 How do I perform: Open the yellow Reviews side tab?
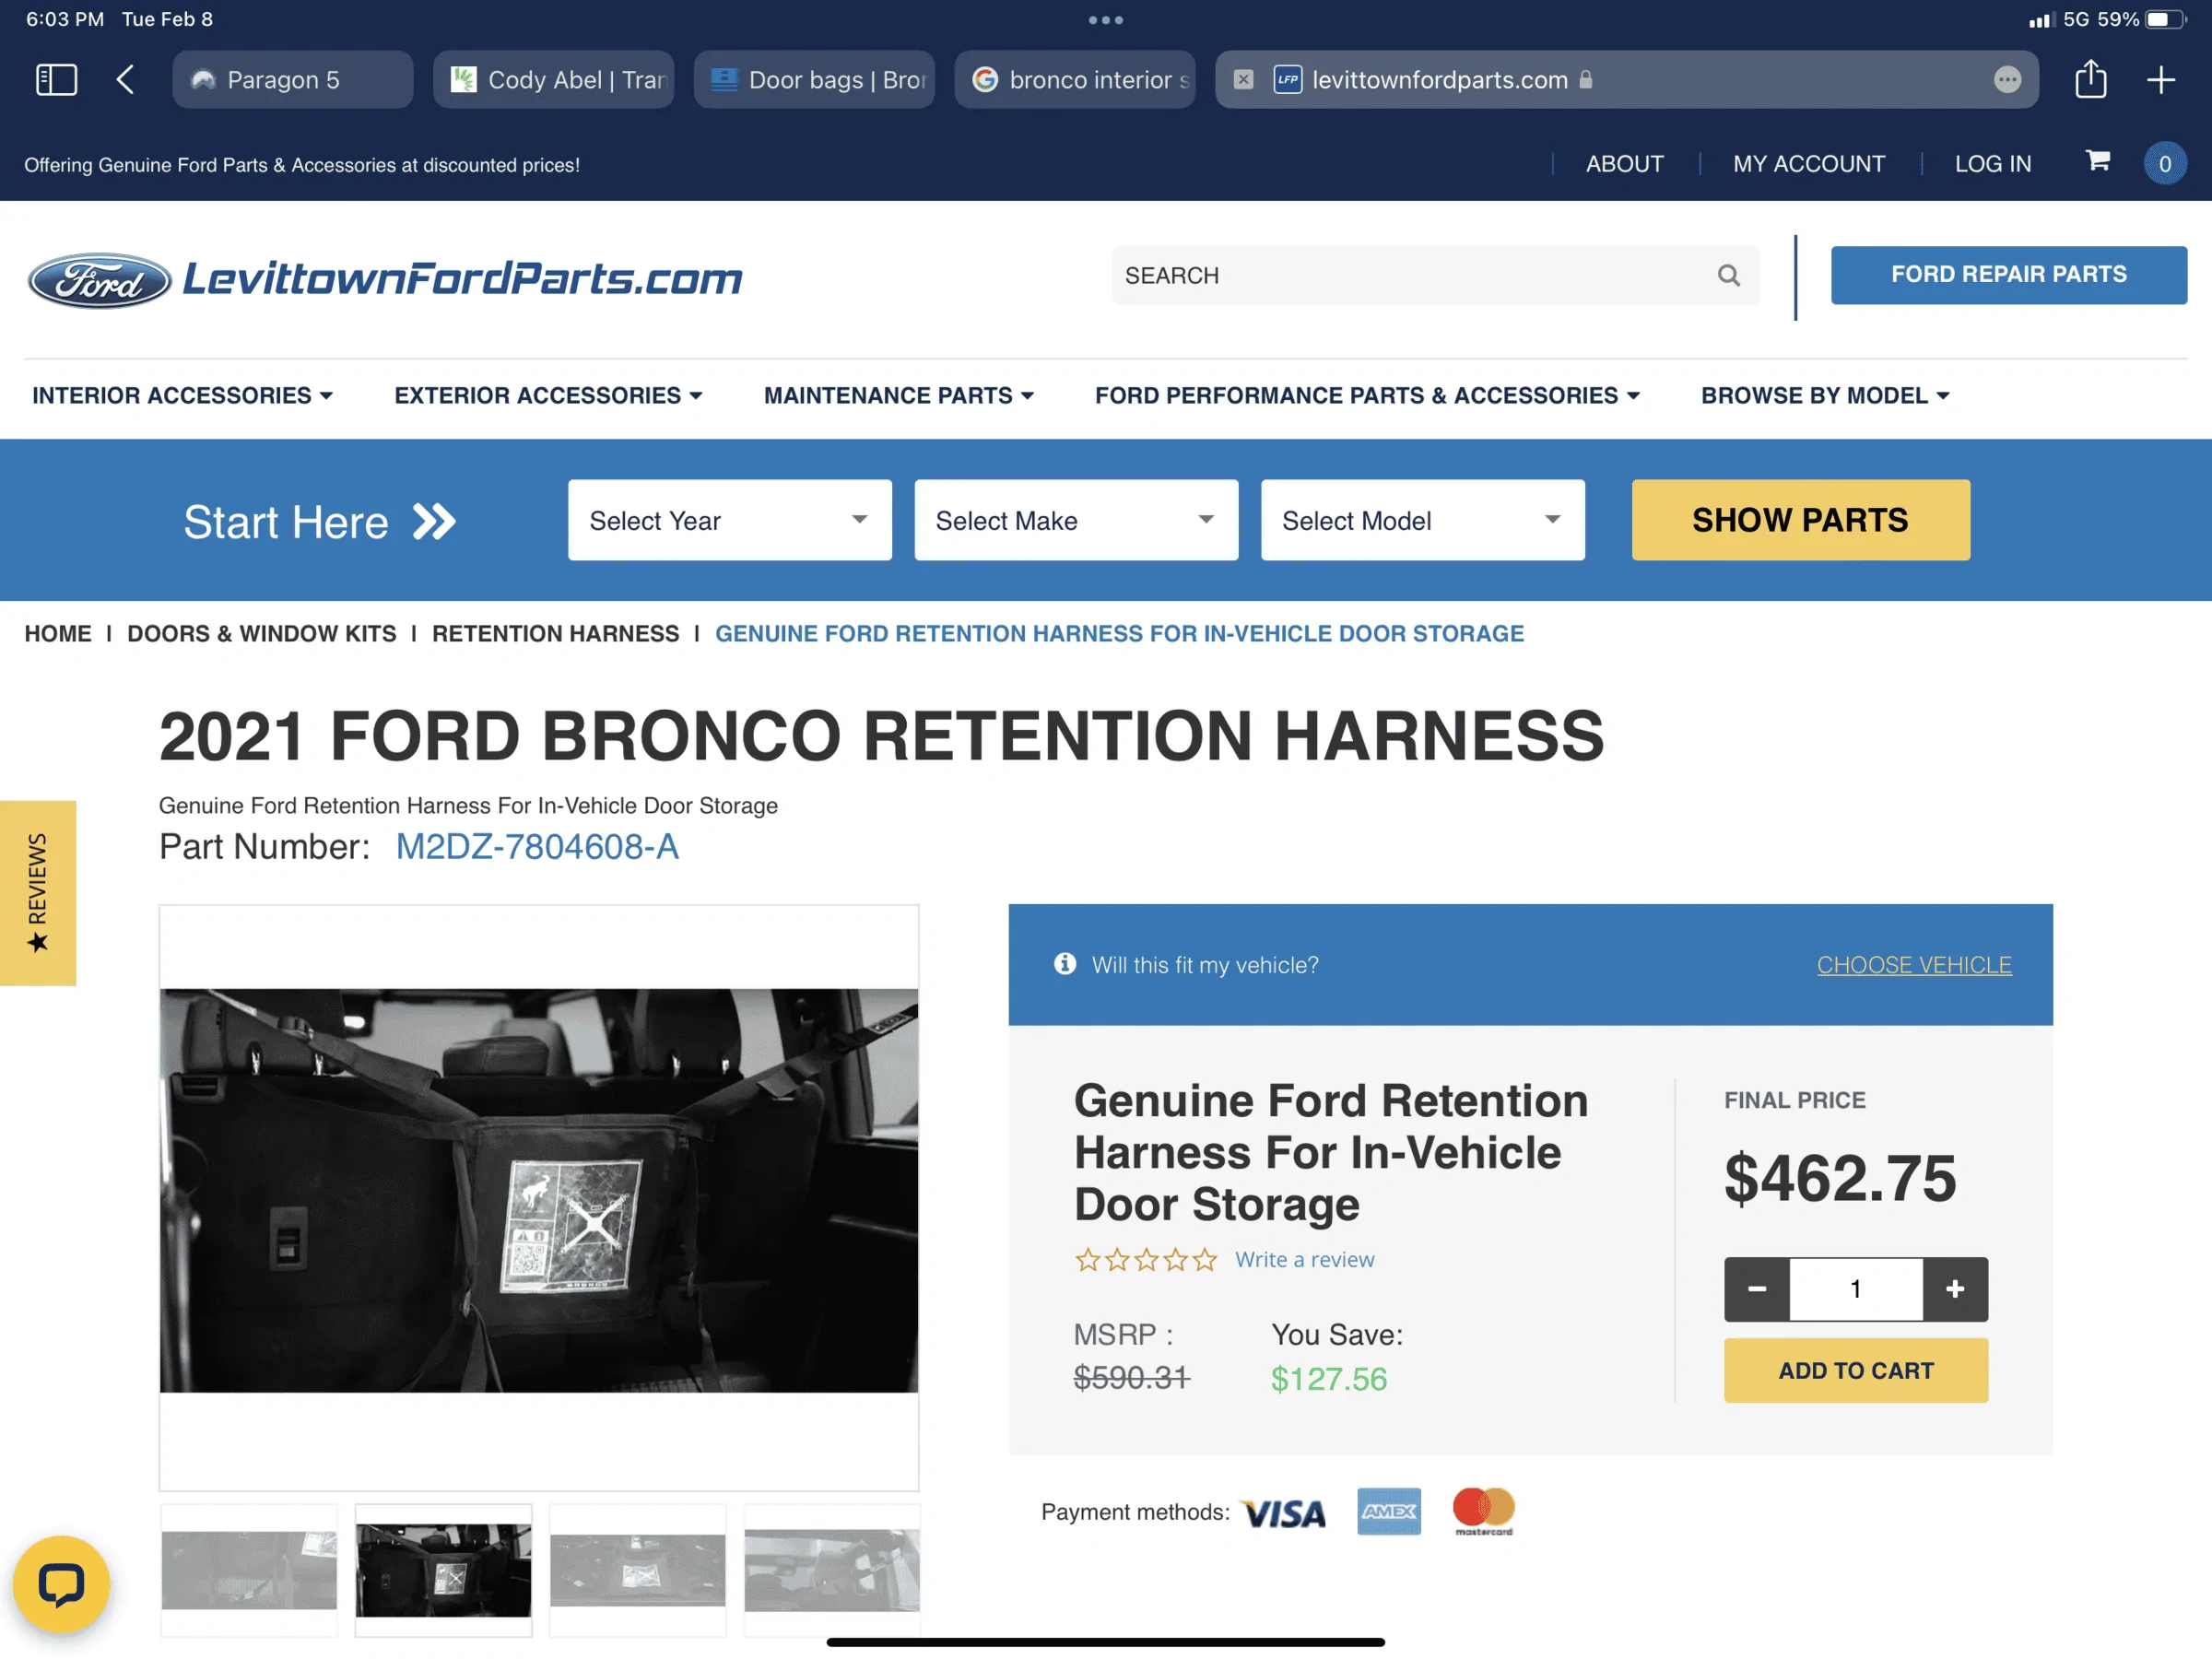pyautogui.click(x=38, y=893)
